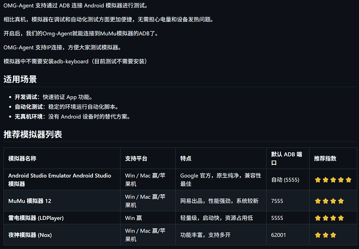Click the 62001 port number cell
Viewport: 359px width, 249px height.
coord(279,235)
